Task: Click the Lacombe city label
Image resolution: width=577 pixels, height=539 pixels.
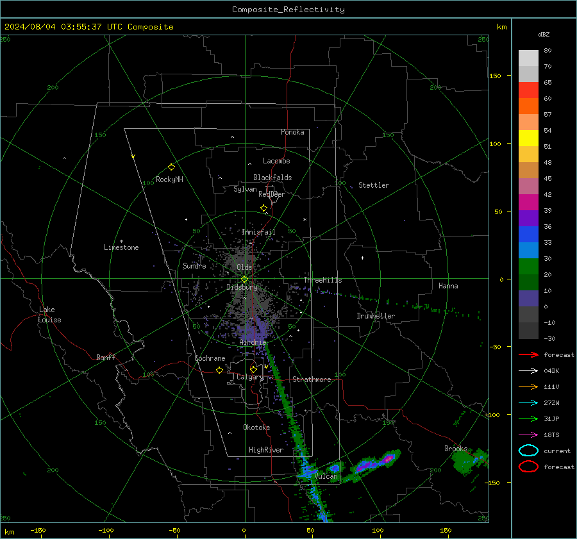Action: pos(276,161)
